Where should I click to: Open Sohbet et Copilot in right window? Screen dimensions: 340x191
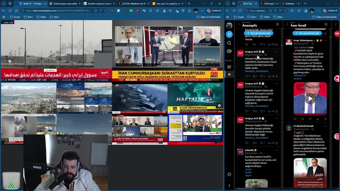tap(330, 11)
